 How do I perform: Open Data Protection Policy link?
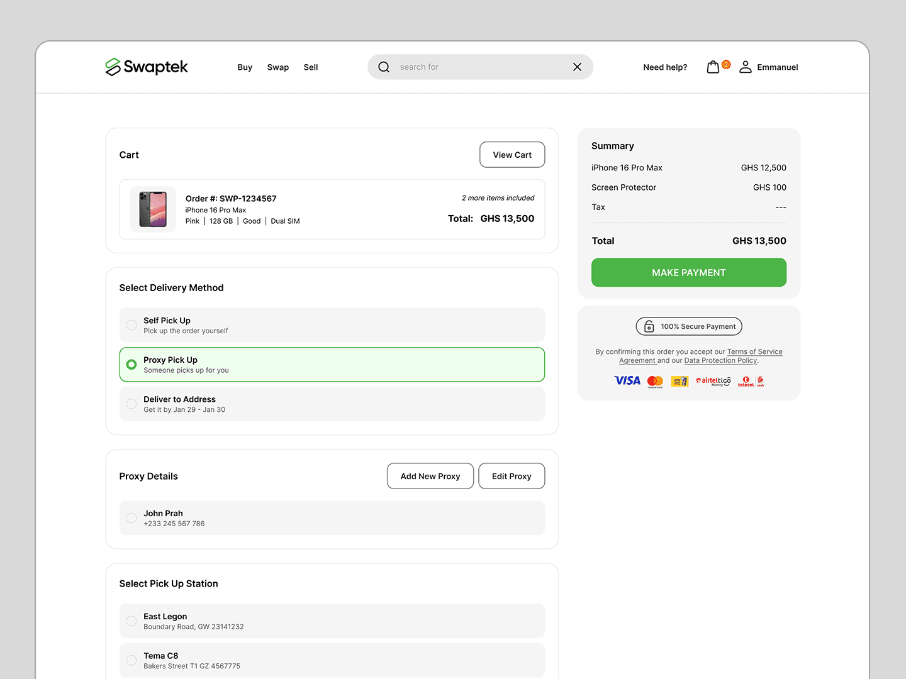(720, 361)
